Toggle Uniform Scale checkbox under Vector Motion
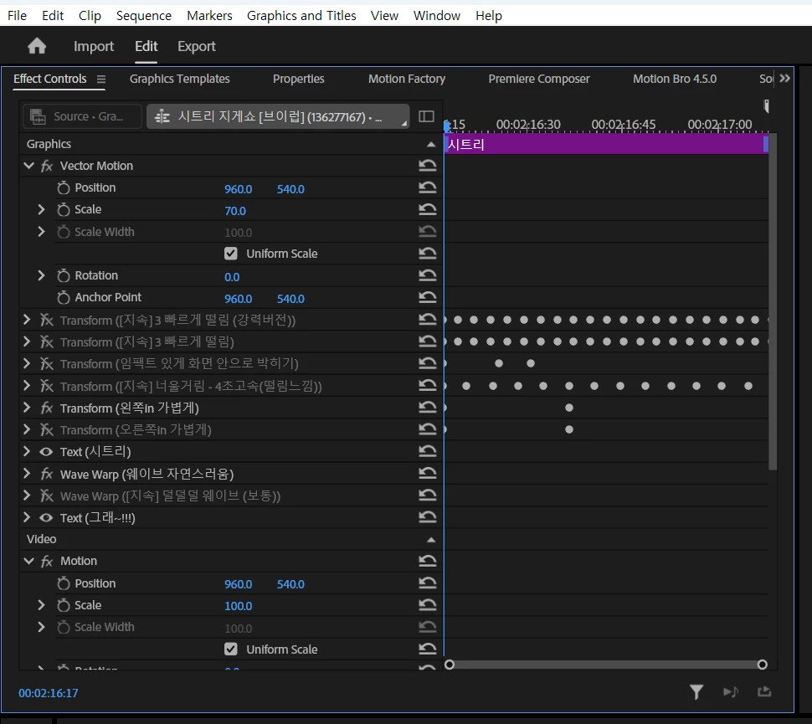The image size is (812, 724). tap(231, 254)
